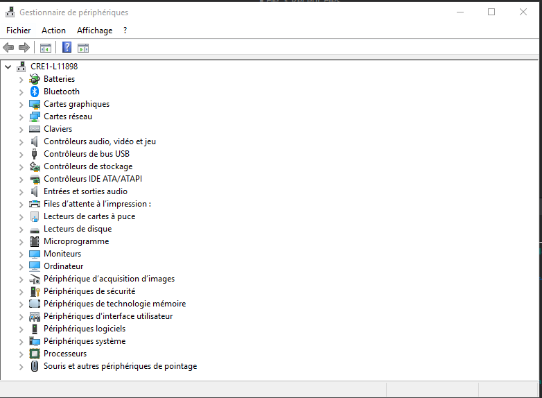Click the mouse icon for Souris et autres périphériques

tap(35, 366)
